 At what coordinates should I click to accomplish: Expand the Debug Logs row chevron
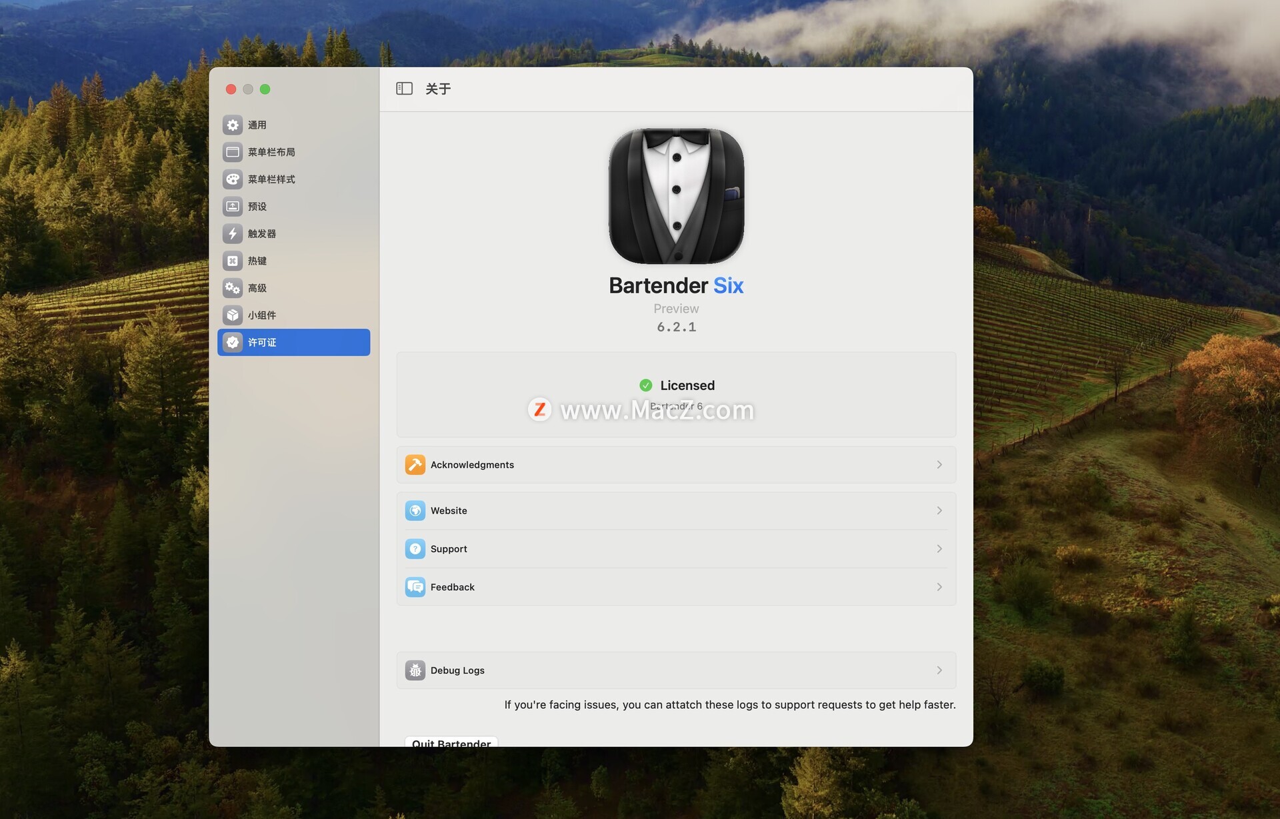pos(939,670)
